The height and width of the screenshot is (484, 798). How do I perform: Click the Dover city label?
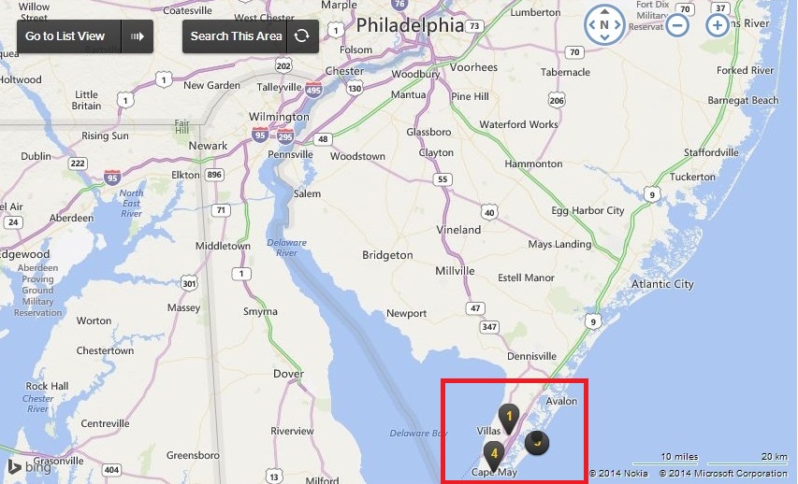click(x=288, y=374)
